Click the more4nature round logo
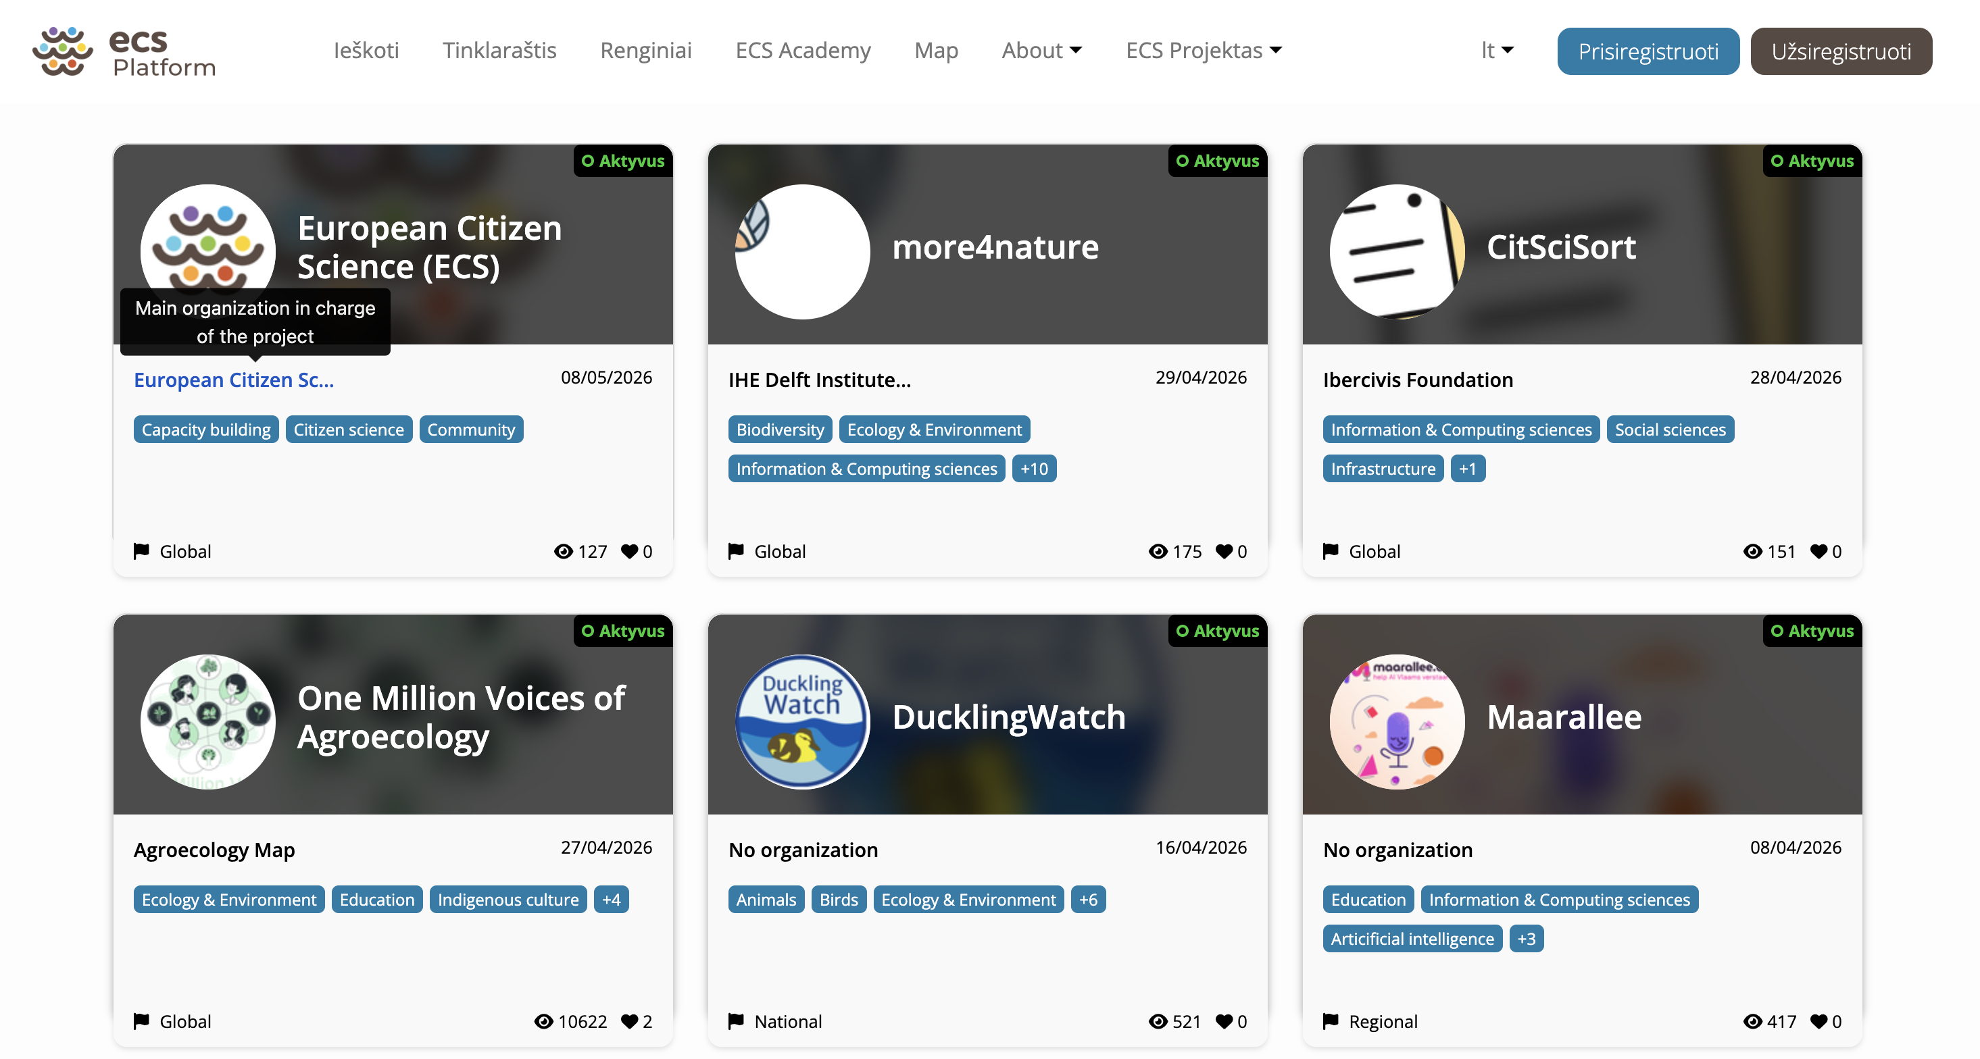Viewport: 1980px width, 1059px height. pos(802,251)
